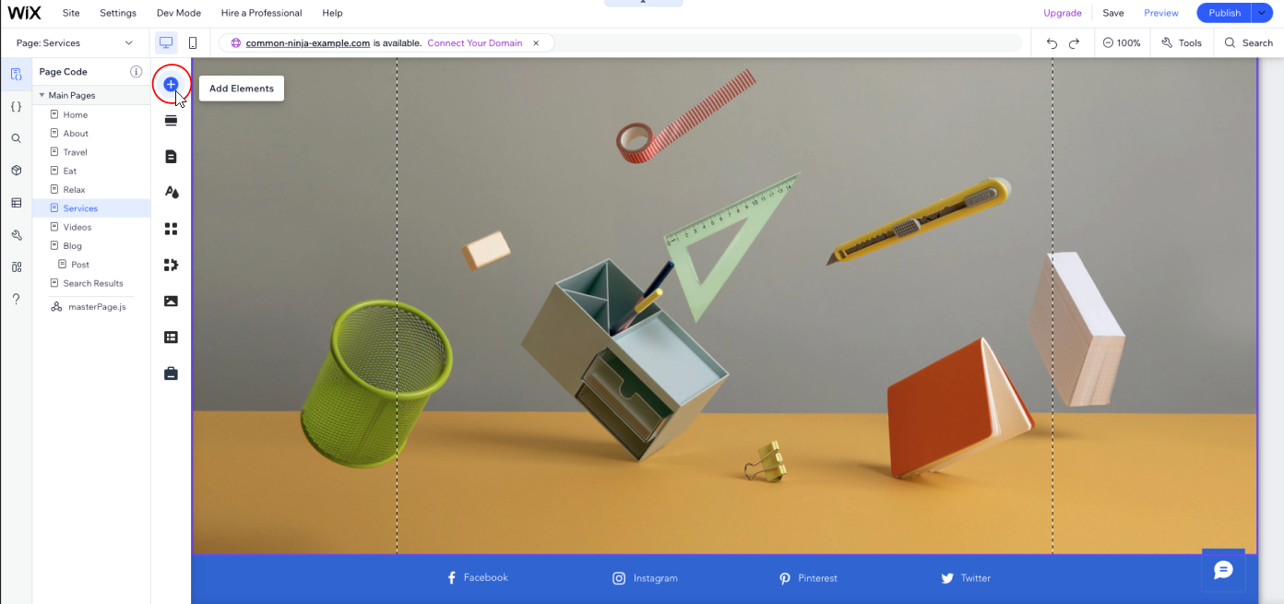Select the Blog page in tree
The width and height of the screenshot is (1284, 604).
tap(72, 246)
